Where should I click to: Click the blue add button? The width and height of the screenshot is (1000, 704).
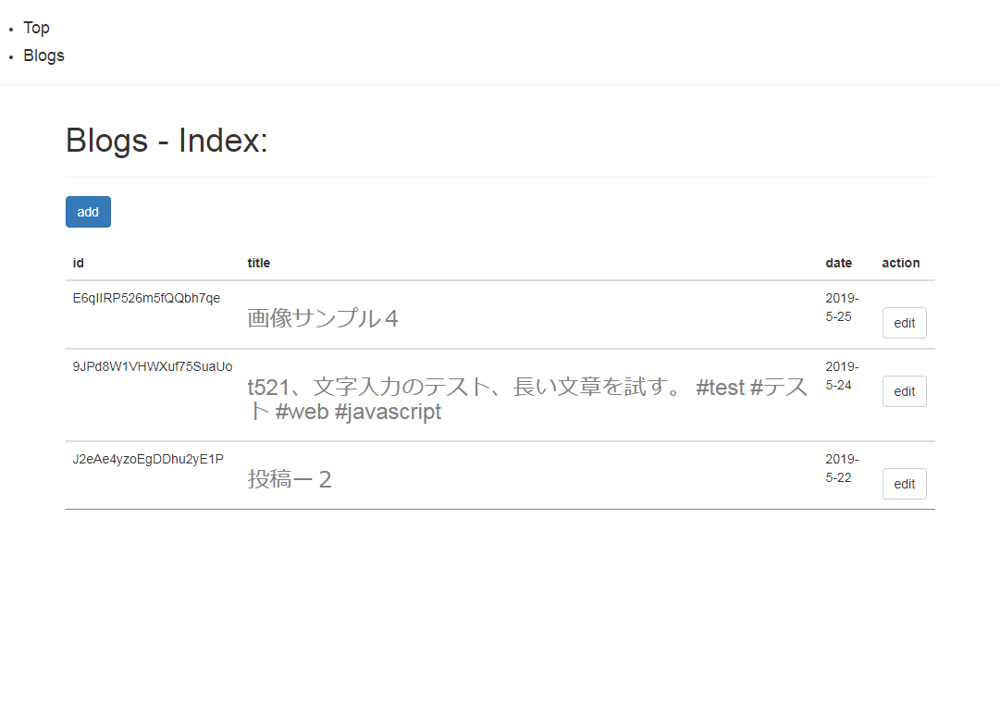[88, 212]
